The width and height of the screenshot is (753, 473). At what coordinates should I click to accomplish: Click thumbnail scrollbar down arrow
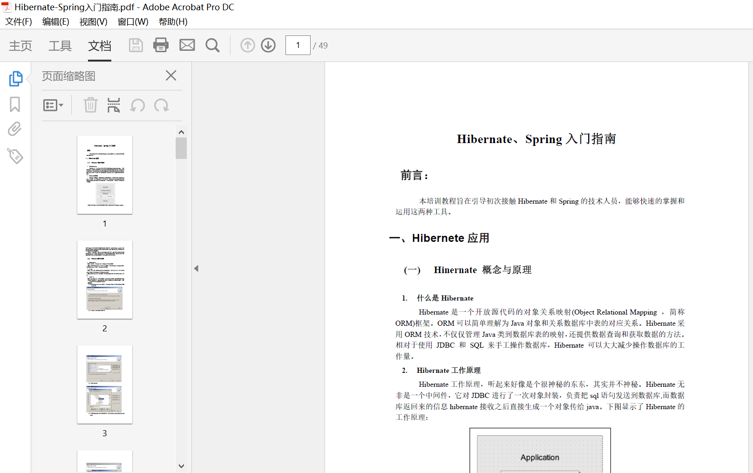coord(181,466)
